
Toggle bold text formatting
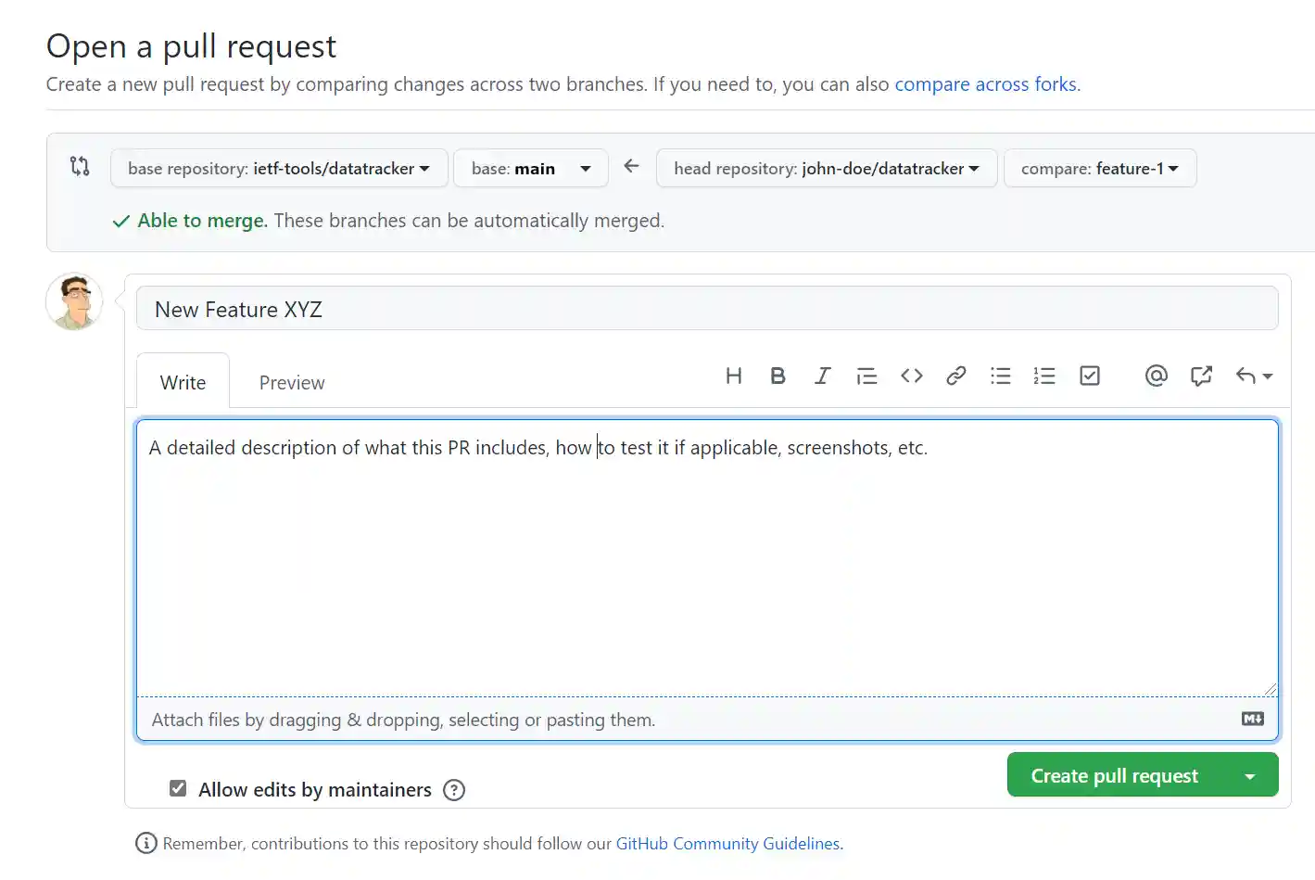click(x=778, y=376)
